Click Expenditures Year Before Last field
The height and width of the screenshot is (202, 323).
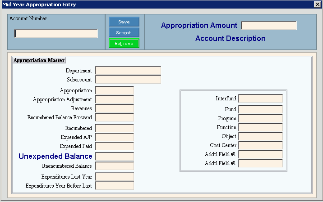(x=114, y=186)
